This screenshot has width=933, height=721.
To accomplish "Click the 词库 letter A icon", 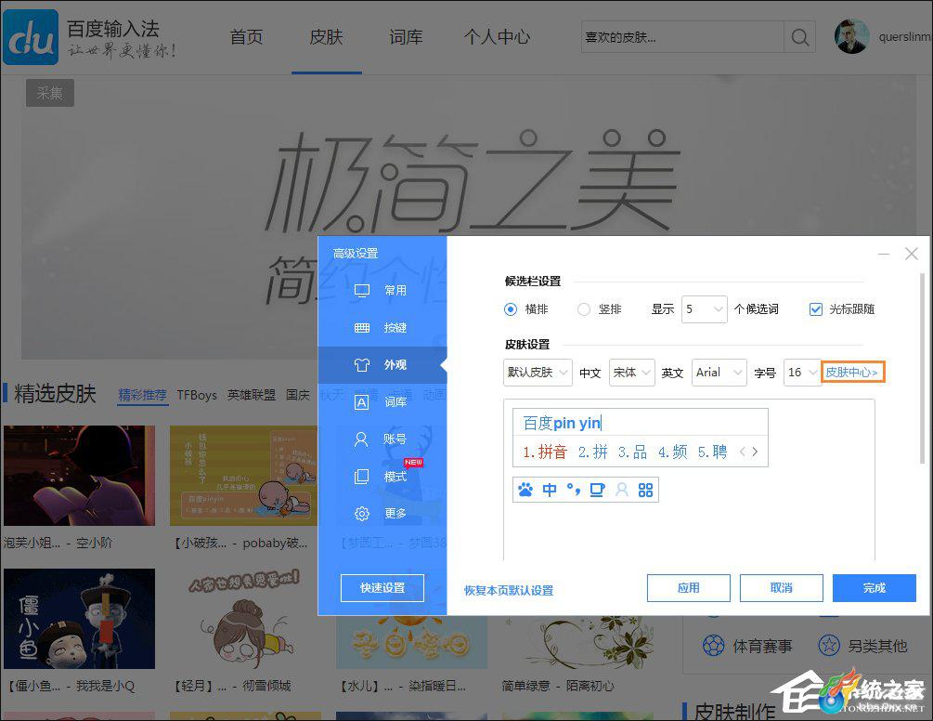I will click(x=362, y=402).
